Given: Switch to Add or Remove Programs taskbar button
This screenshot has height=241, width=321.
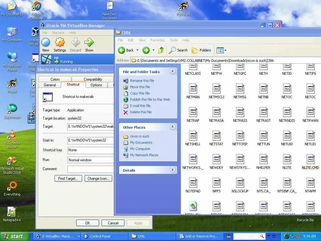Looking at the screenshot, I should [200, 237].
